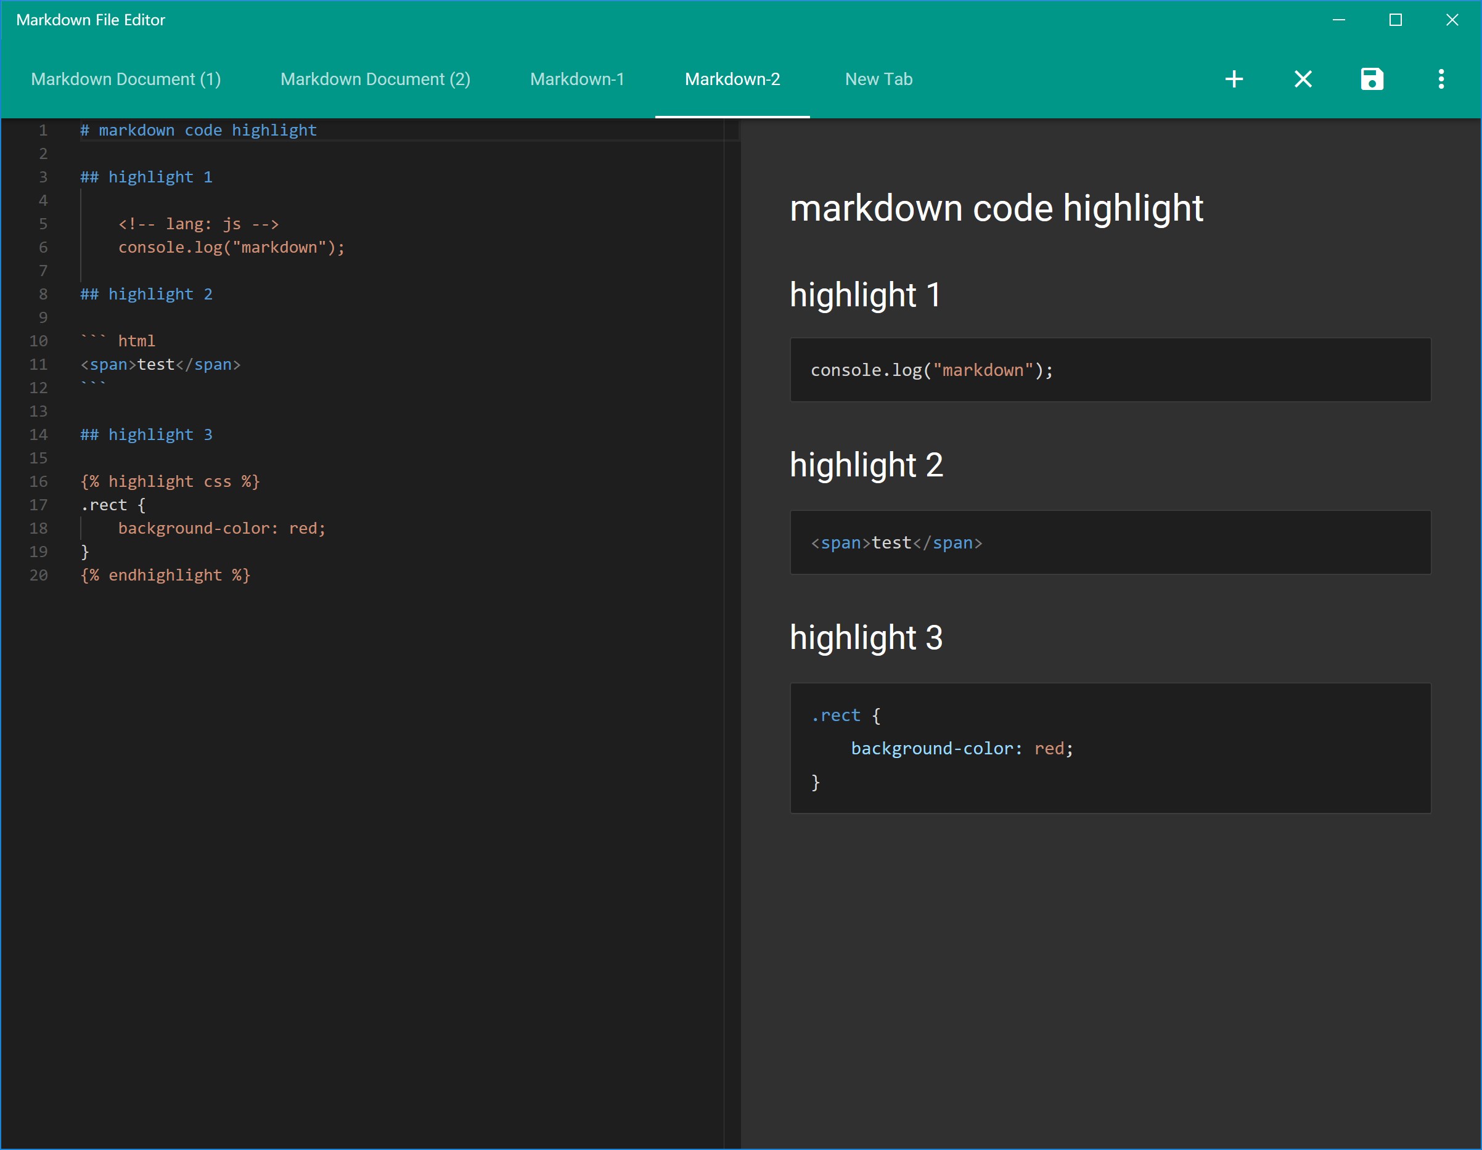1482x1150 pixels.
Task: Open the three-dot more options menu
Action: pyautogui.click(x=1441, y=80)
